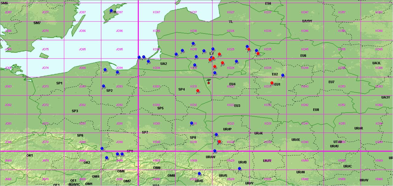
Task: Select the SP5 region label
Action: pos(160,108)
